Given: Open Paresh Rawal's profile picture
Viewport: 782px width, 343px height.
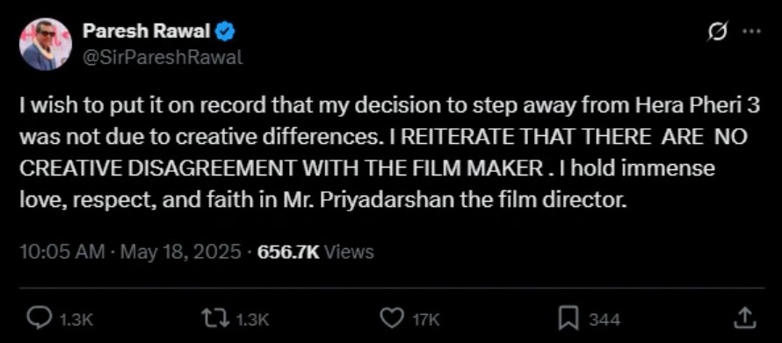Looking at the screenshot, I should click(x=46, y=45).
